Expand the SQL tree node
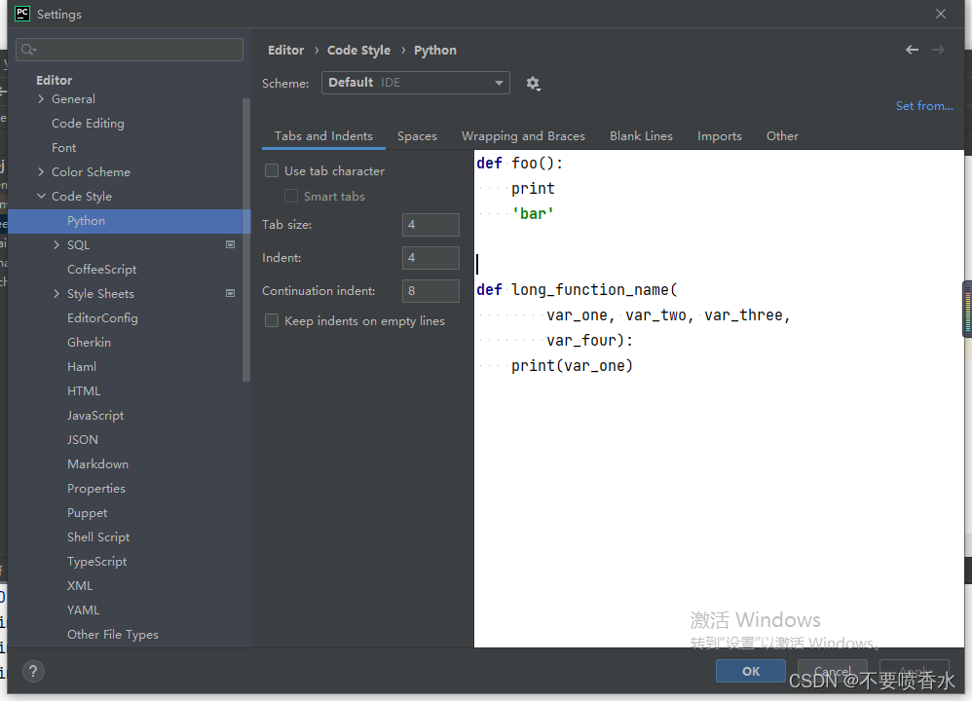Image resolution: width=972 pixels, height=701 pixels. pos(56,244)
